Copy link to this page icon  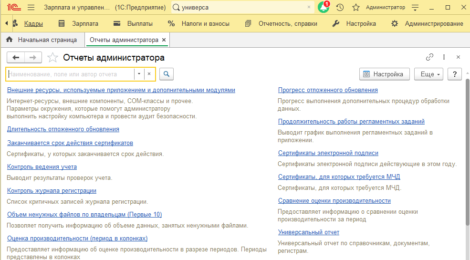point(429,57)
